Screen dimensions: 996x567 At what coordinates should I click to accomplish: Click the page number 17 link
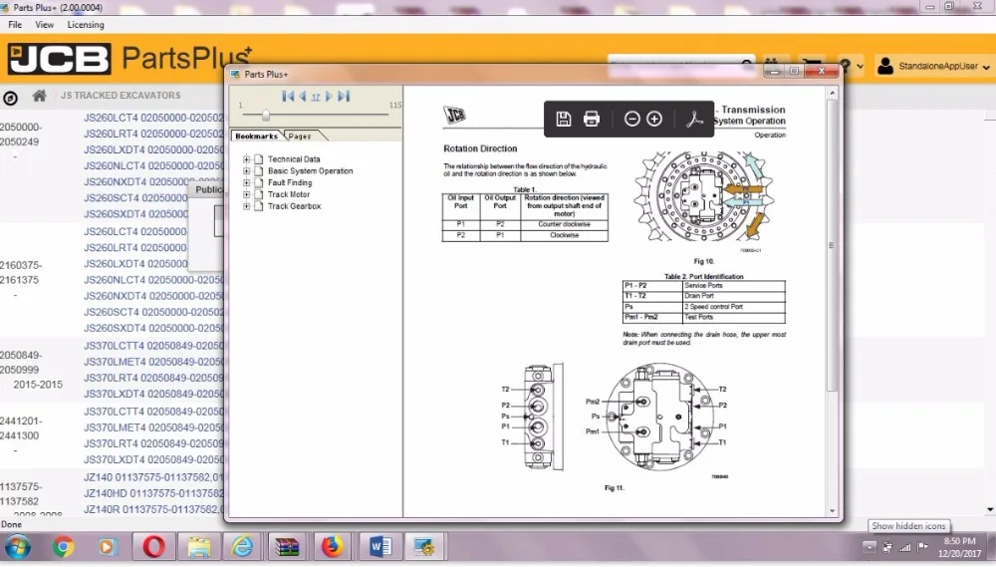316,98
